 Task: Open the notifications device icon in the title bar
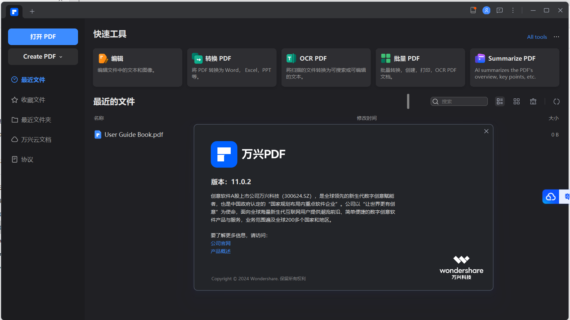pyautogui.click(x=473, y=10)
